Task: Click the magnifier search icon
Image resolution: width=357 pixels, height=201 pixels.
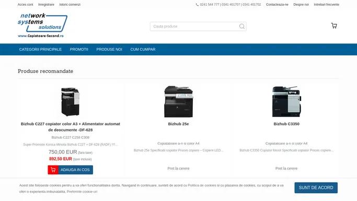Action: pos(242,27)
